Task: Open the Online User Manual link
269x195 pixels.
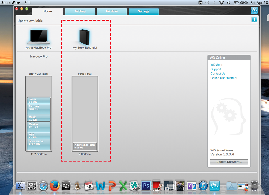Action: point(224,78)
